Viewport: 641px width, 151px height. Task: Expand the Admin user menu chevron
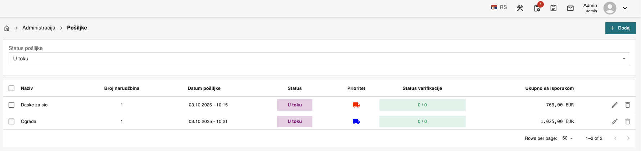[625, 8]
